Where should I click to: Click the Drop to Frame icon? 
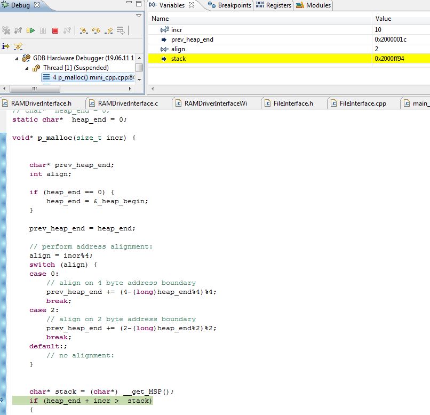(x=121, y=31)
